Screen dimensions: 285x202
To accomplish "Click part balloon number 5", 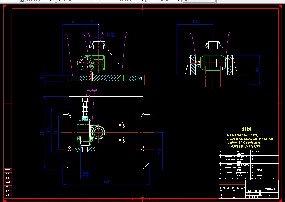I will pyautogui.click(x=127, y=33).
